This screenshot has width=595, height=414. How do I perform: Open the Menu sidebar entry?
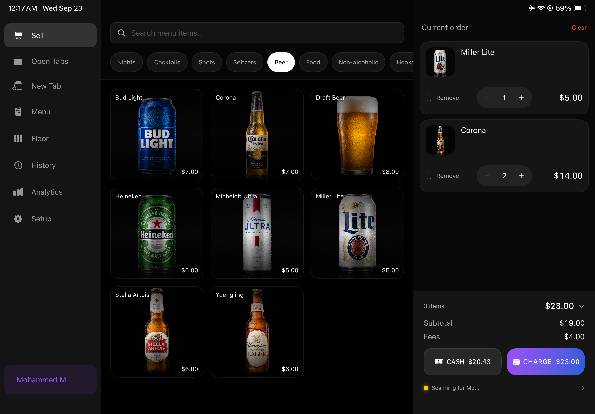tap(50, 112)
